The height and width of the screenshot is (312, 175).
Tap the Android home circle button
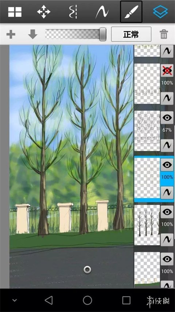click(87, 300)
